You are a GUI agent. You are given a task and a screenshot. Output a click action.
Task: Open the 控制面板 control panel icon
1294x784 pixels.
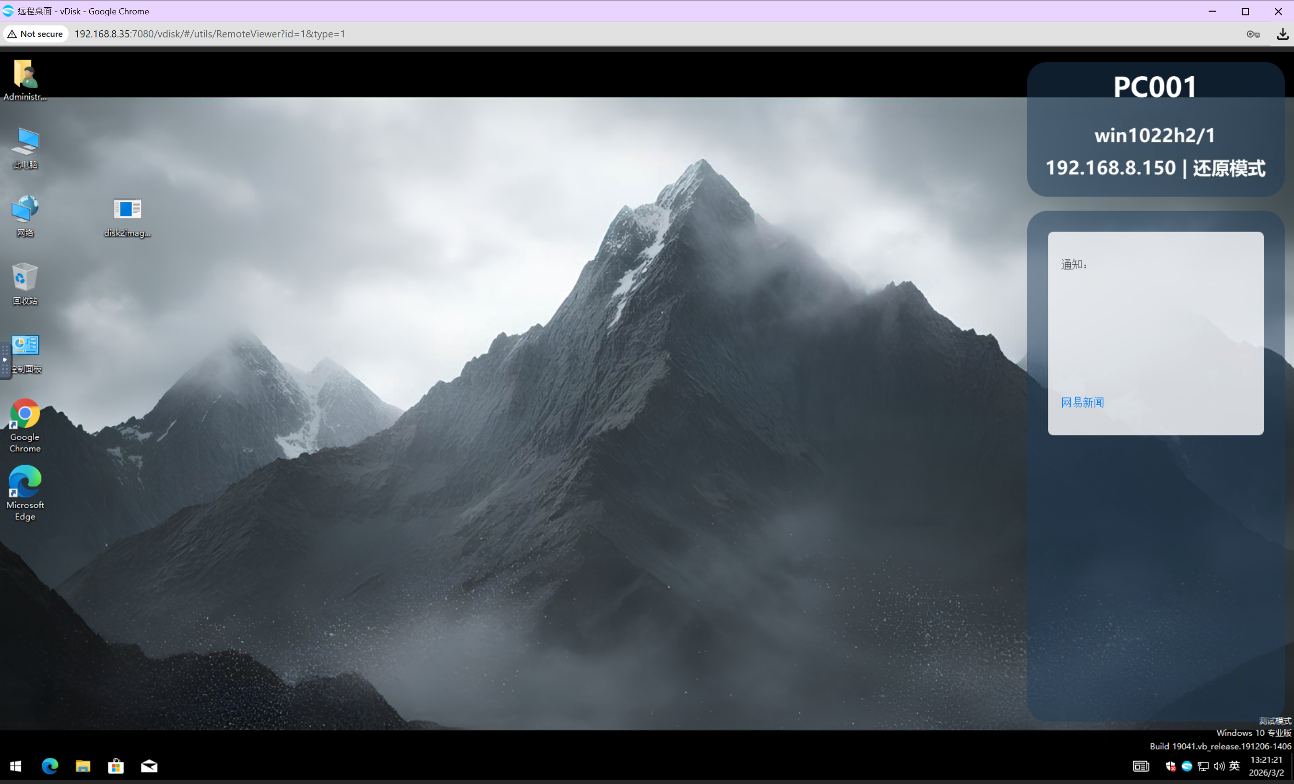coord(26,346)
